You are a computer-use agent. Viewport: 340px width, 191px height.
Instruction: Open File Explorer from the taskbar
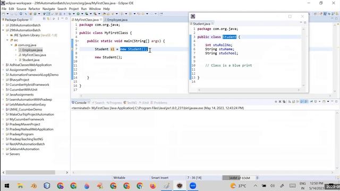point(20,186)
